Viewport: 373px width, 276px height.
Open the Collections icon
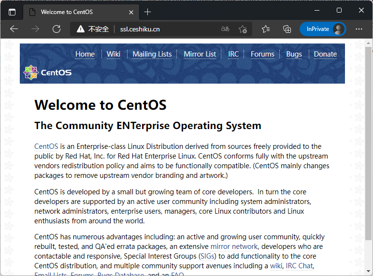pos(287,29)
